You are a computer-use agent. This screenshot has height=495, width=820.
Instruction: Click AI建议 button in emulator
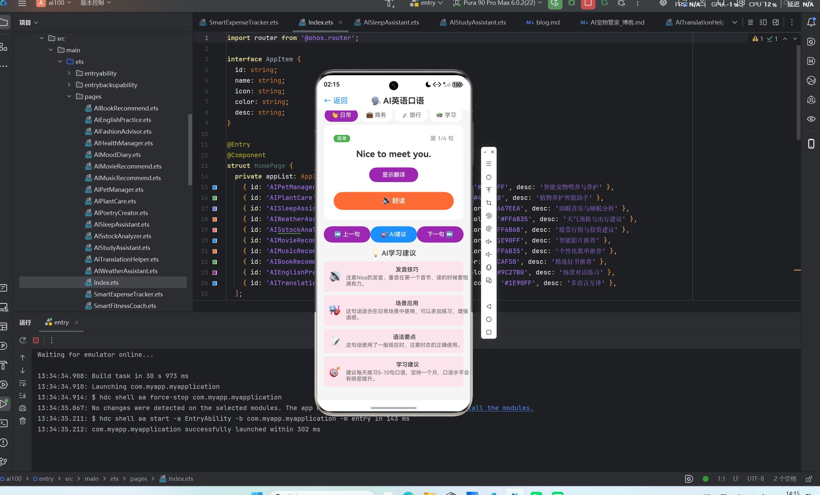tap(393, 234)
